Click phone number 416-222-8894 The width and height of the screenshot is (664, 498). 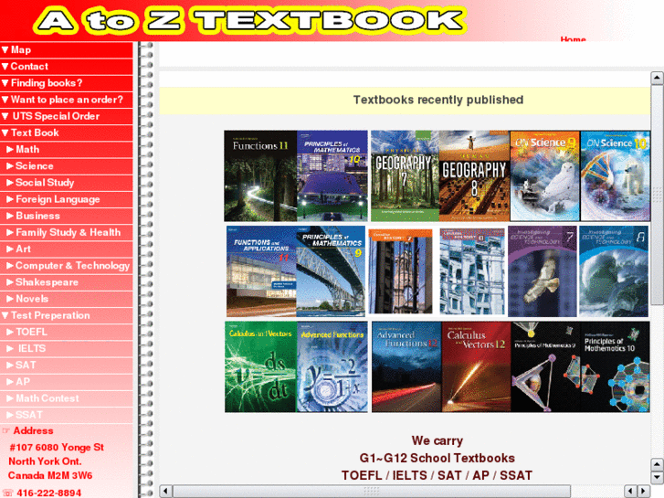49,493
